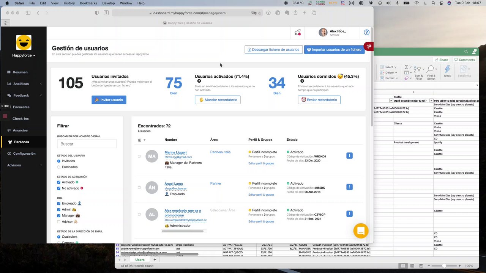486x273 pixels.
Task: Click Descargar fichero de usuarios button
Action: (274, 50)
